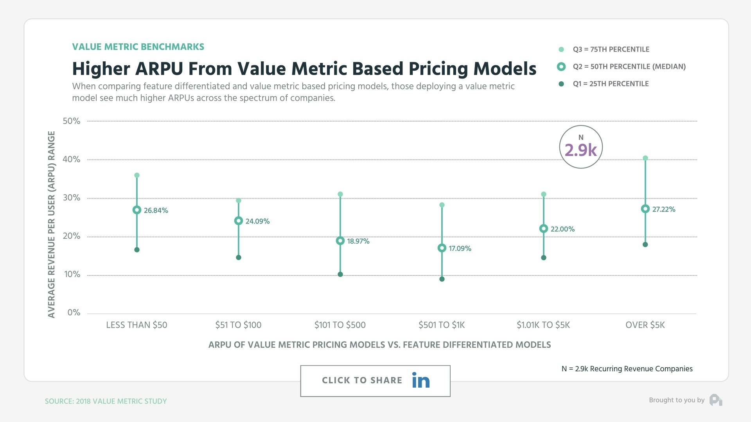This screenshot has height=422, width=751.
Task: Select the 27.22% median marker for Over $5K
Action: (645, 209)
